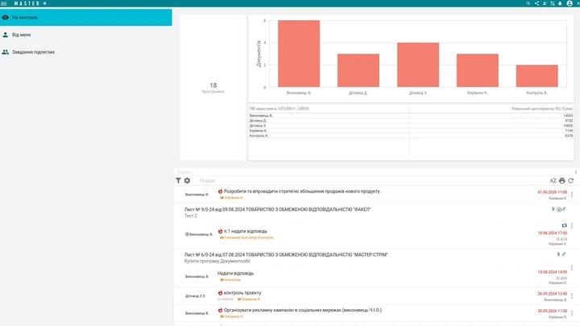Click the group icon beside 'Завдання підлеглих'

5,52
